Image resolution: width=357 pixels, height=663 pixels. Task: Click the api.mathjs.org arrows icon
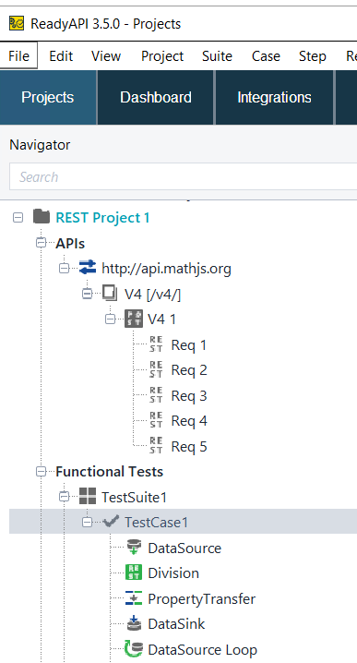click(x=88, y=268)
